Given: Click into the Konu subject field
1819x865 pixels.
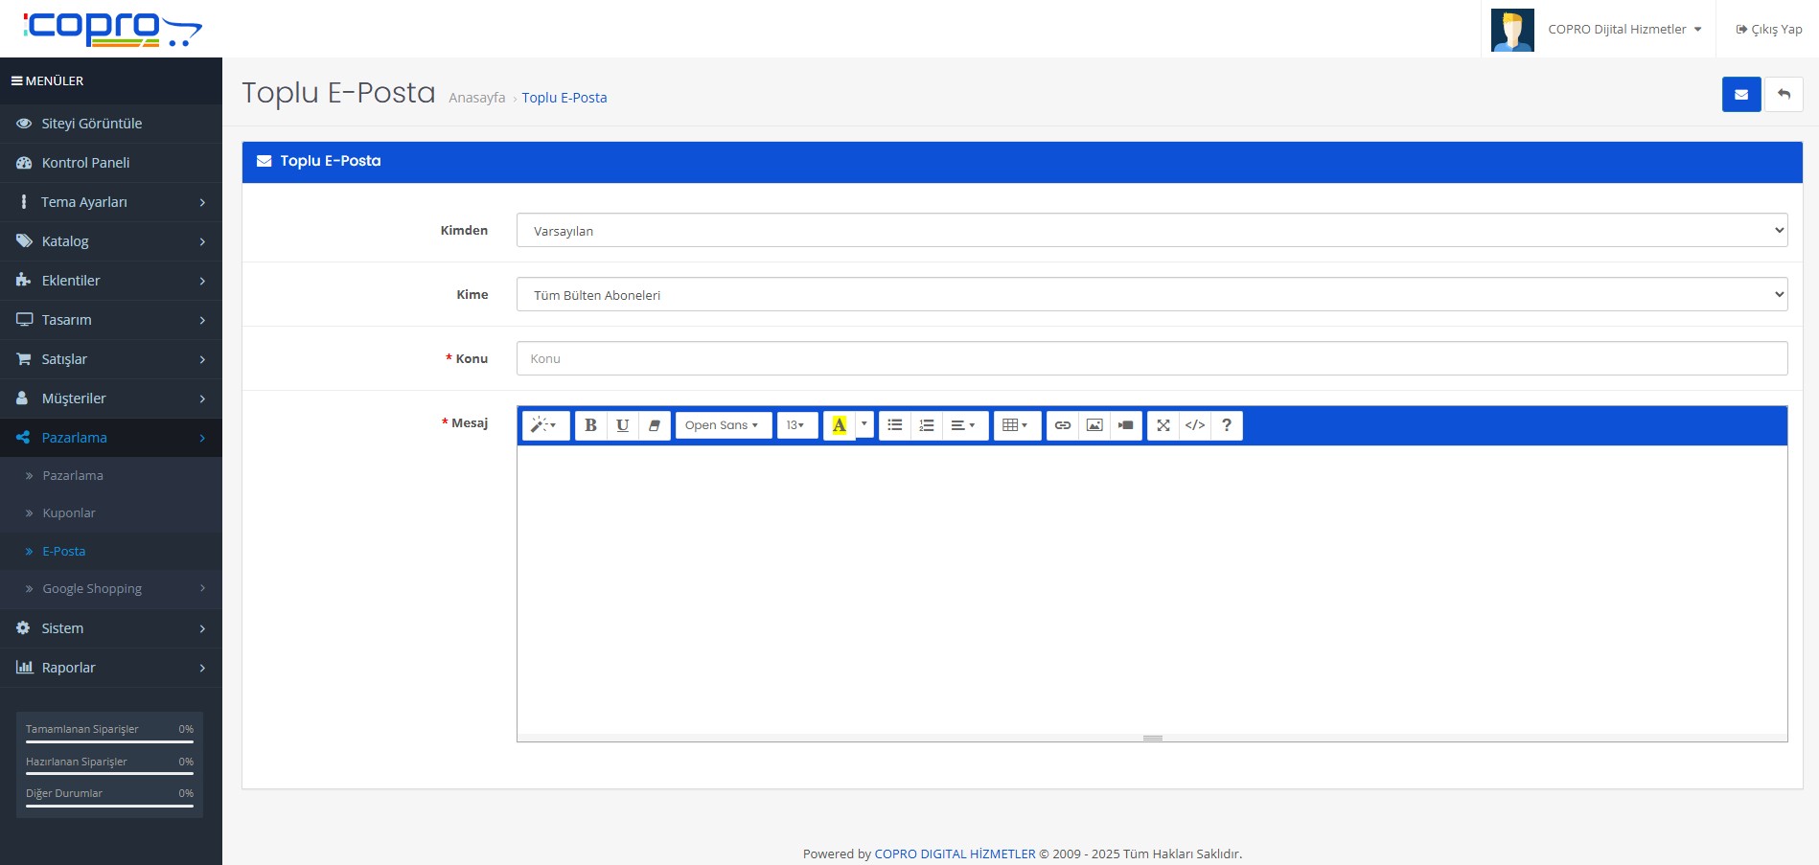Looking at the screenshot, I should click(x=1151, y=359).
